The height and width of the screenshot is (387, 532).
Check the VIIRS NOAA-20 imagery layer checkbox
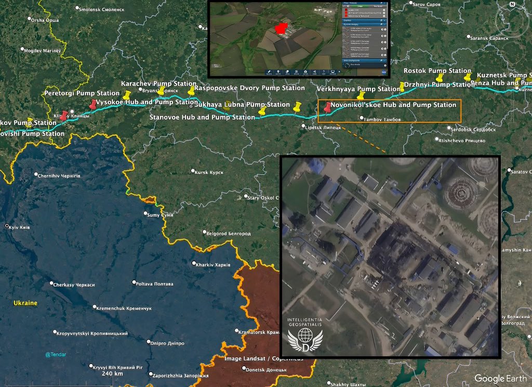click(x=344, y=29)
